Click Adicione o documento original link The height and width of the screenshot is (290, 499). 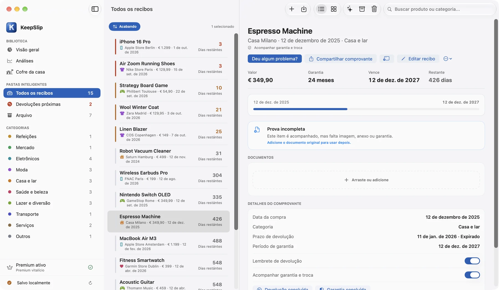click(x=309, y=143)
